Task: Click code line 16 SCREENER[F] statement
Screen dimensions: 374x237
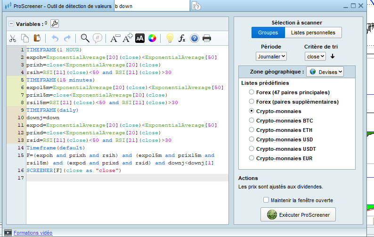Action: pyautogui.click(x=73, y=171)
